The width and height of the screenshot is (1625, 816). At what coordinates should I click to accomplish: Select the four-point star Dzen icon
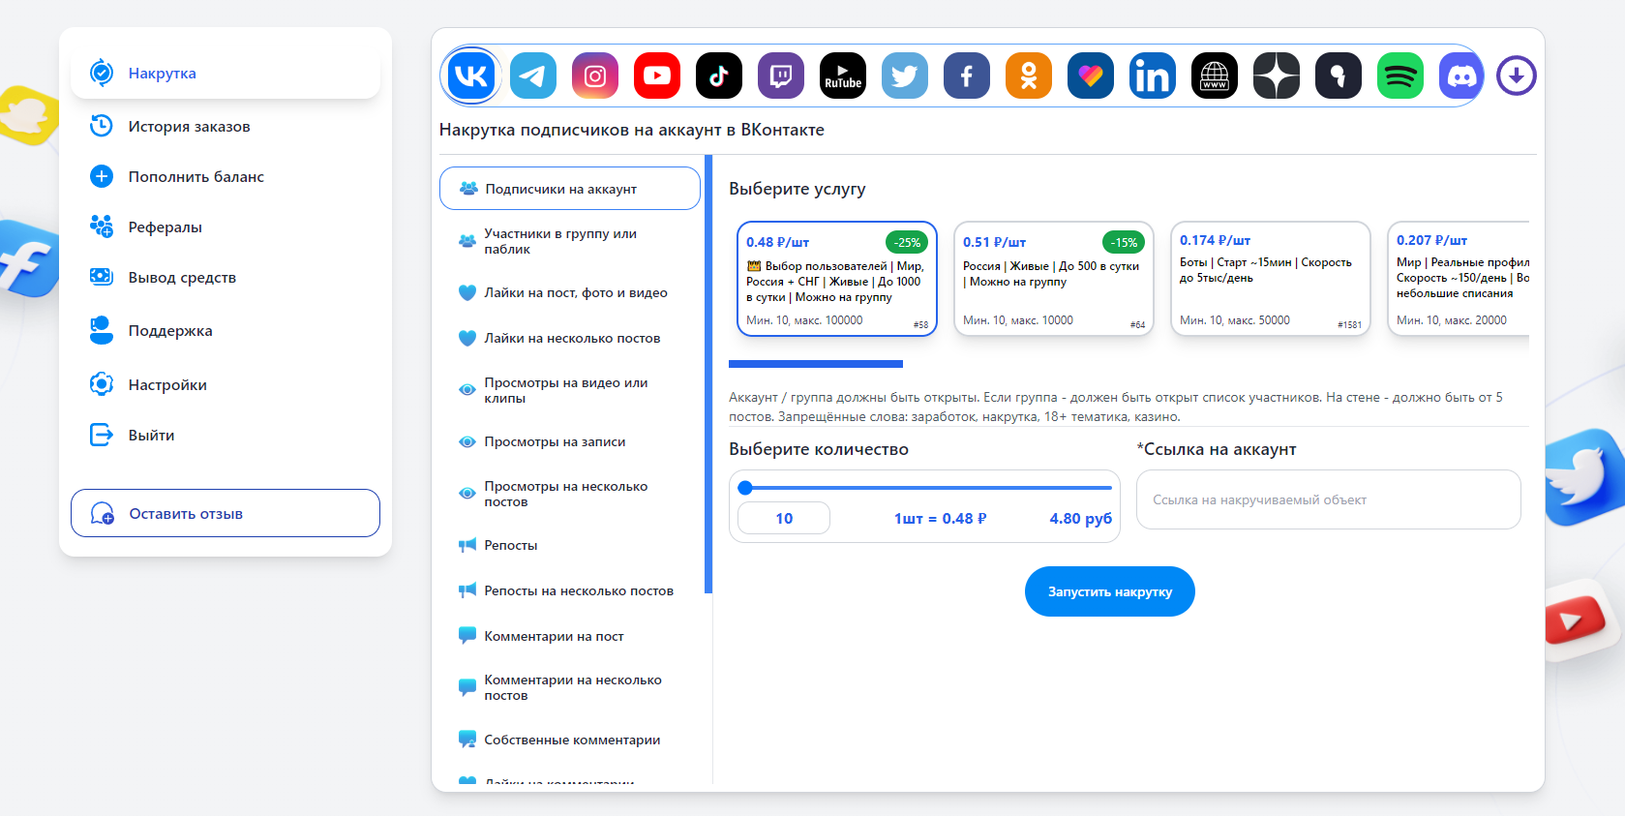click(1277, 76)
